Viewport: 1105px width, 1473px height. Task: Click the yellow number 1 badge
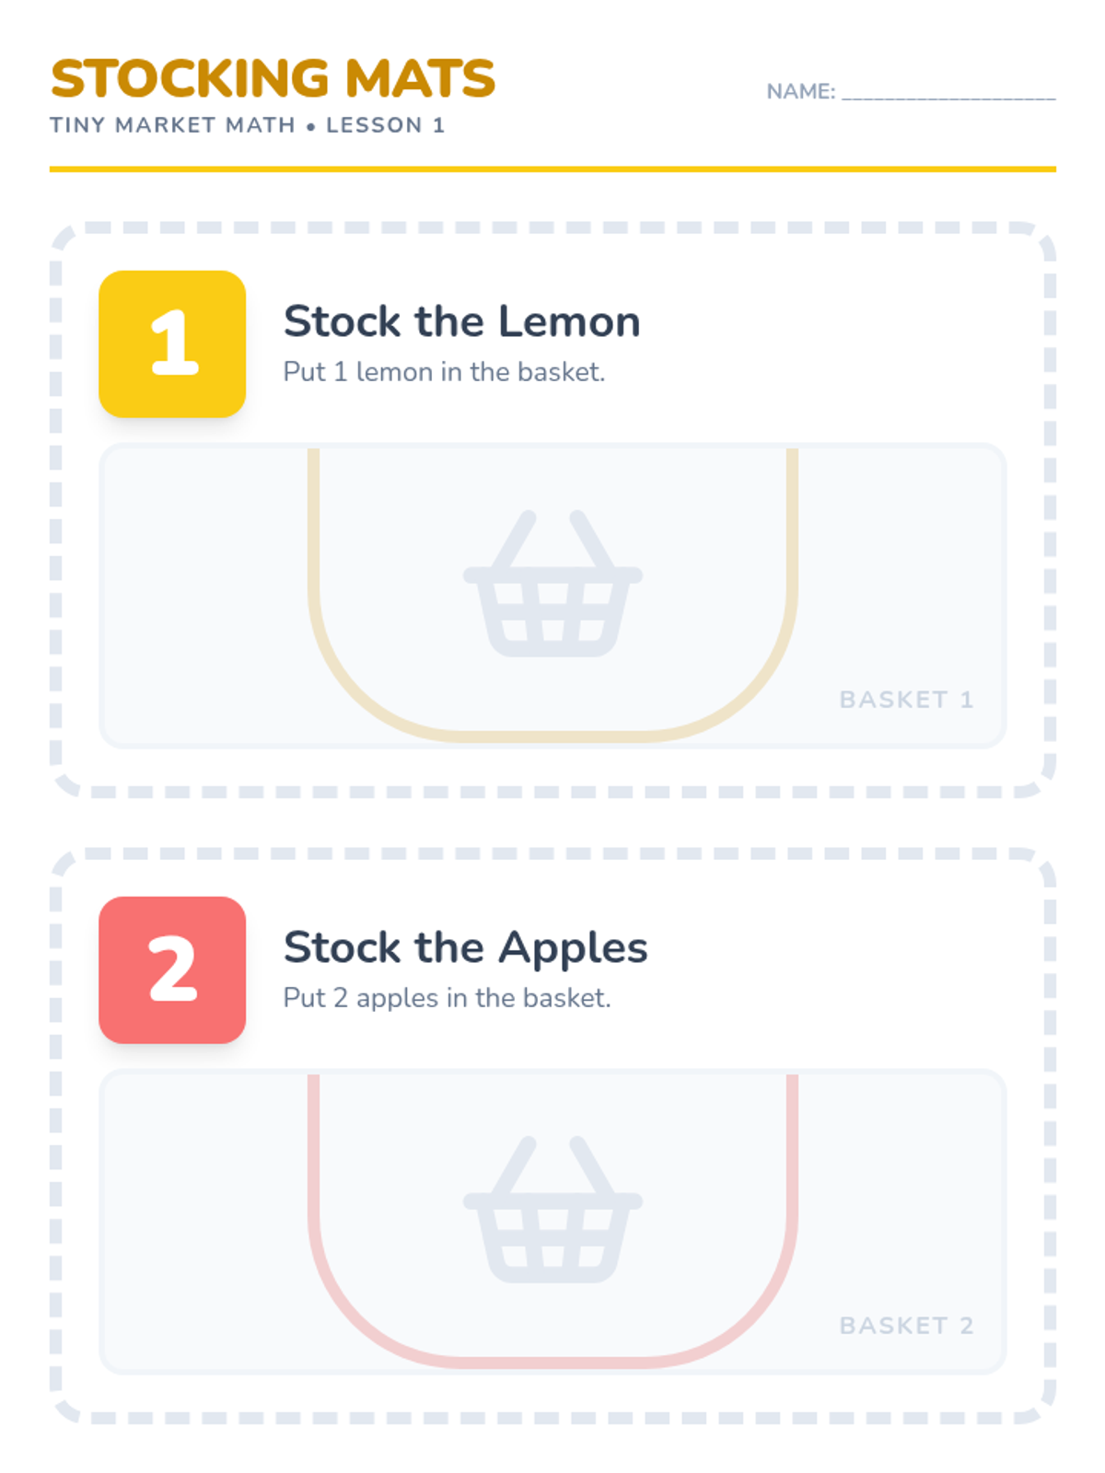click(x=172, y=343)
